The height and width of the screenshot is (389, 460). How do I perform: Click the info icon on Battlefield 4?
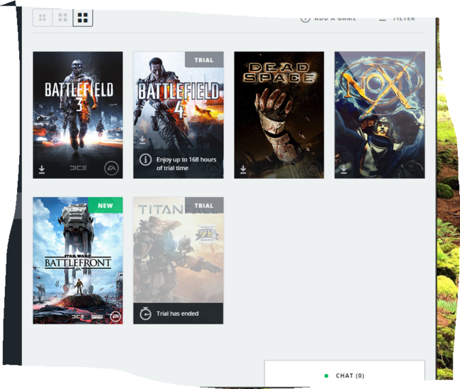click(x=145, y=160)
